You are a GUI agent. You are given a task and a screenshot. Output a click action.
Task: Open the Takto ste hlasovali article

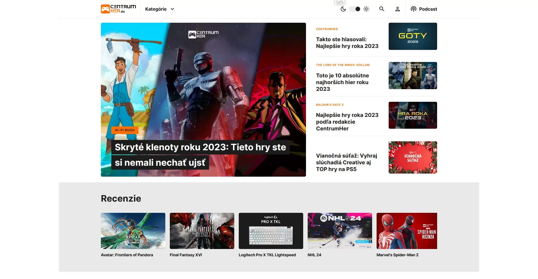tap(347, 43)
